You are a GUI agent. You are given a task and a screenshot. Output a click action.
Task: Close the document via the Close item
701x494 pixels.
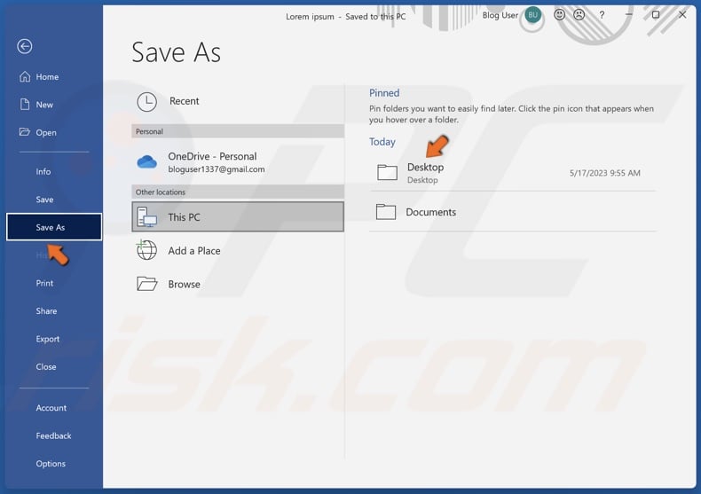point(54,366)
